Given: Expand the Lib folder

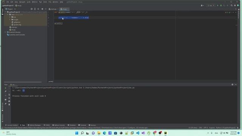Looking at the screenshot, I should (10, 17).
